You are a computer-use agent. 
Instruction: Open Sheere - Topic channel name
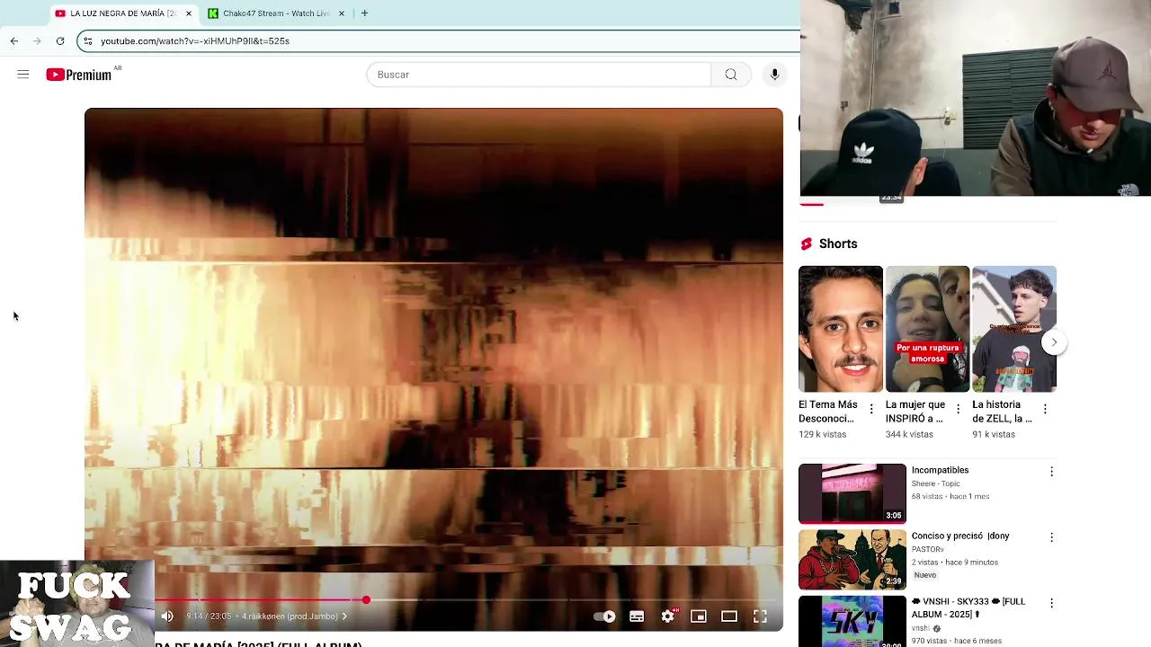click(935, 483)
